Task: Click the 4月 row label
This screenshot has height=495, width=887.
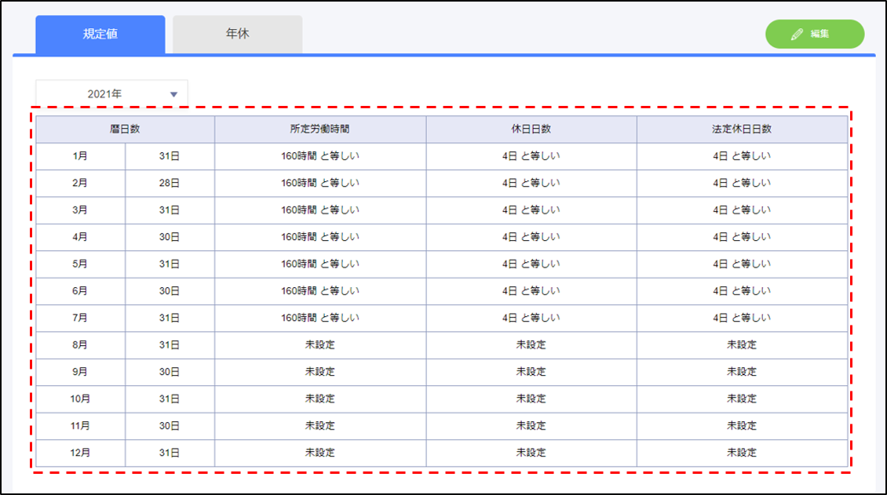Action: click(x=80, y=238)
